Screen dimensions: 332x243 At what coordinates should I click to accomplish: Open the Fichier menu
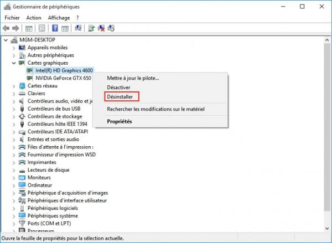[x=12, y=18]
